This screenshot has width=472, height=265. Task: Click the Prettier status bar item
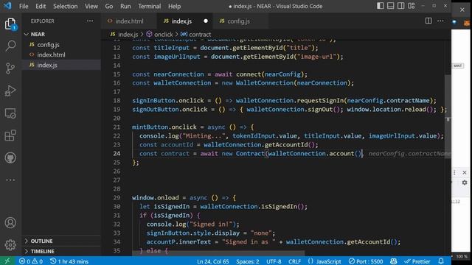417,261
